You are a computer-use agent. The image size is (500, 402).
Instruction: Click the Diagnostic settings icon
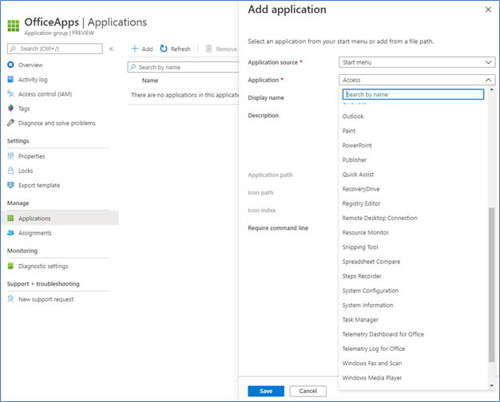[x=10, y=266]
